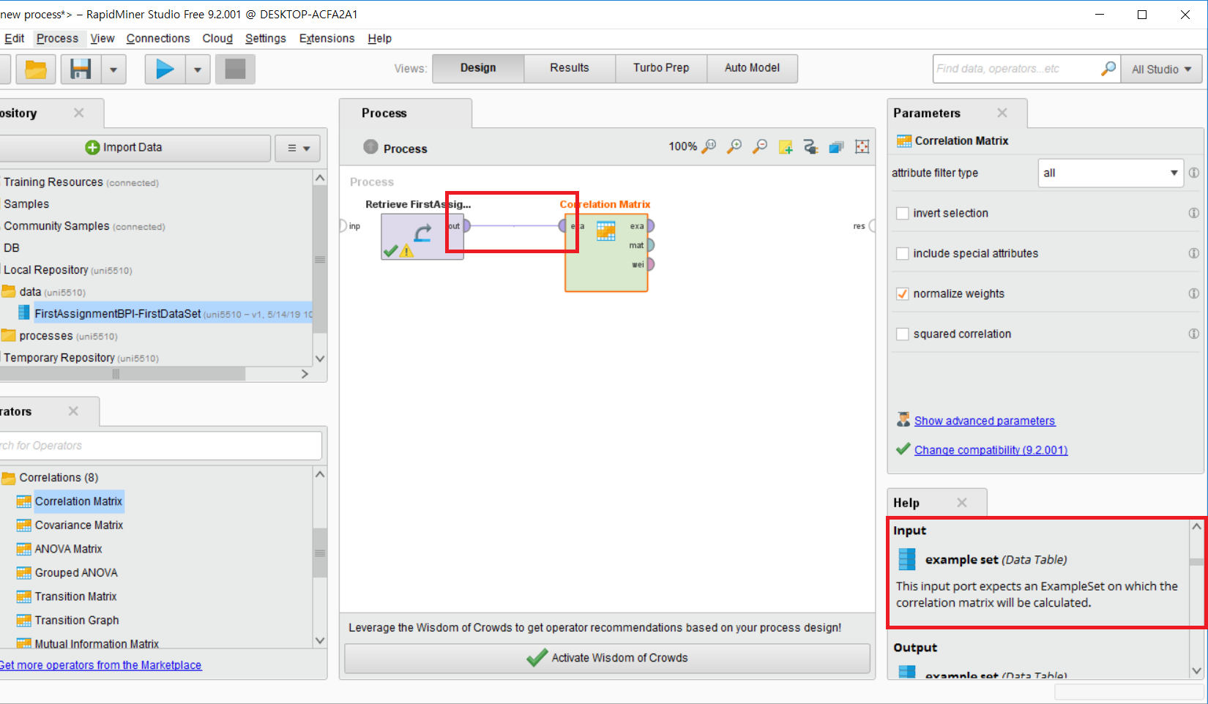
Task: Zoom out of the process canvas
Action: point(760,146)
